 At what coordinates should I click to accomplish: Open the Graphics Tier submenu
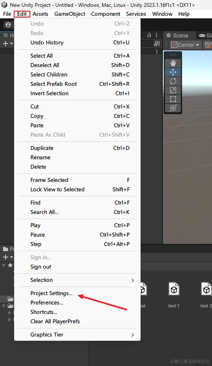coord(77,335)
